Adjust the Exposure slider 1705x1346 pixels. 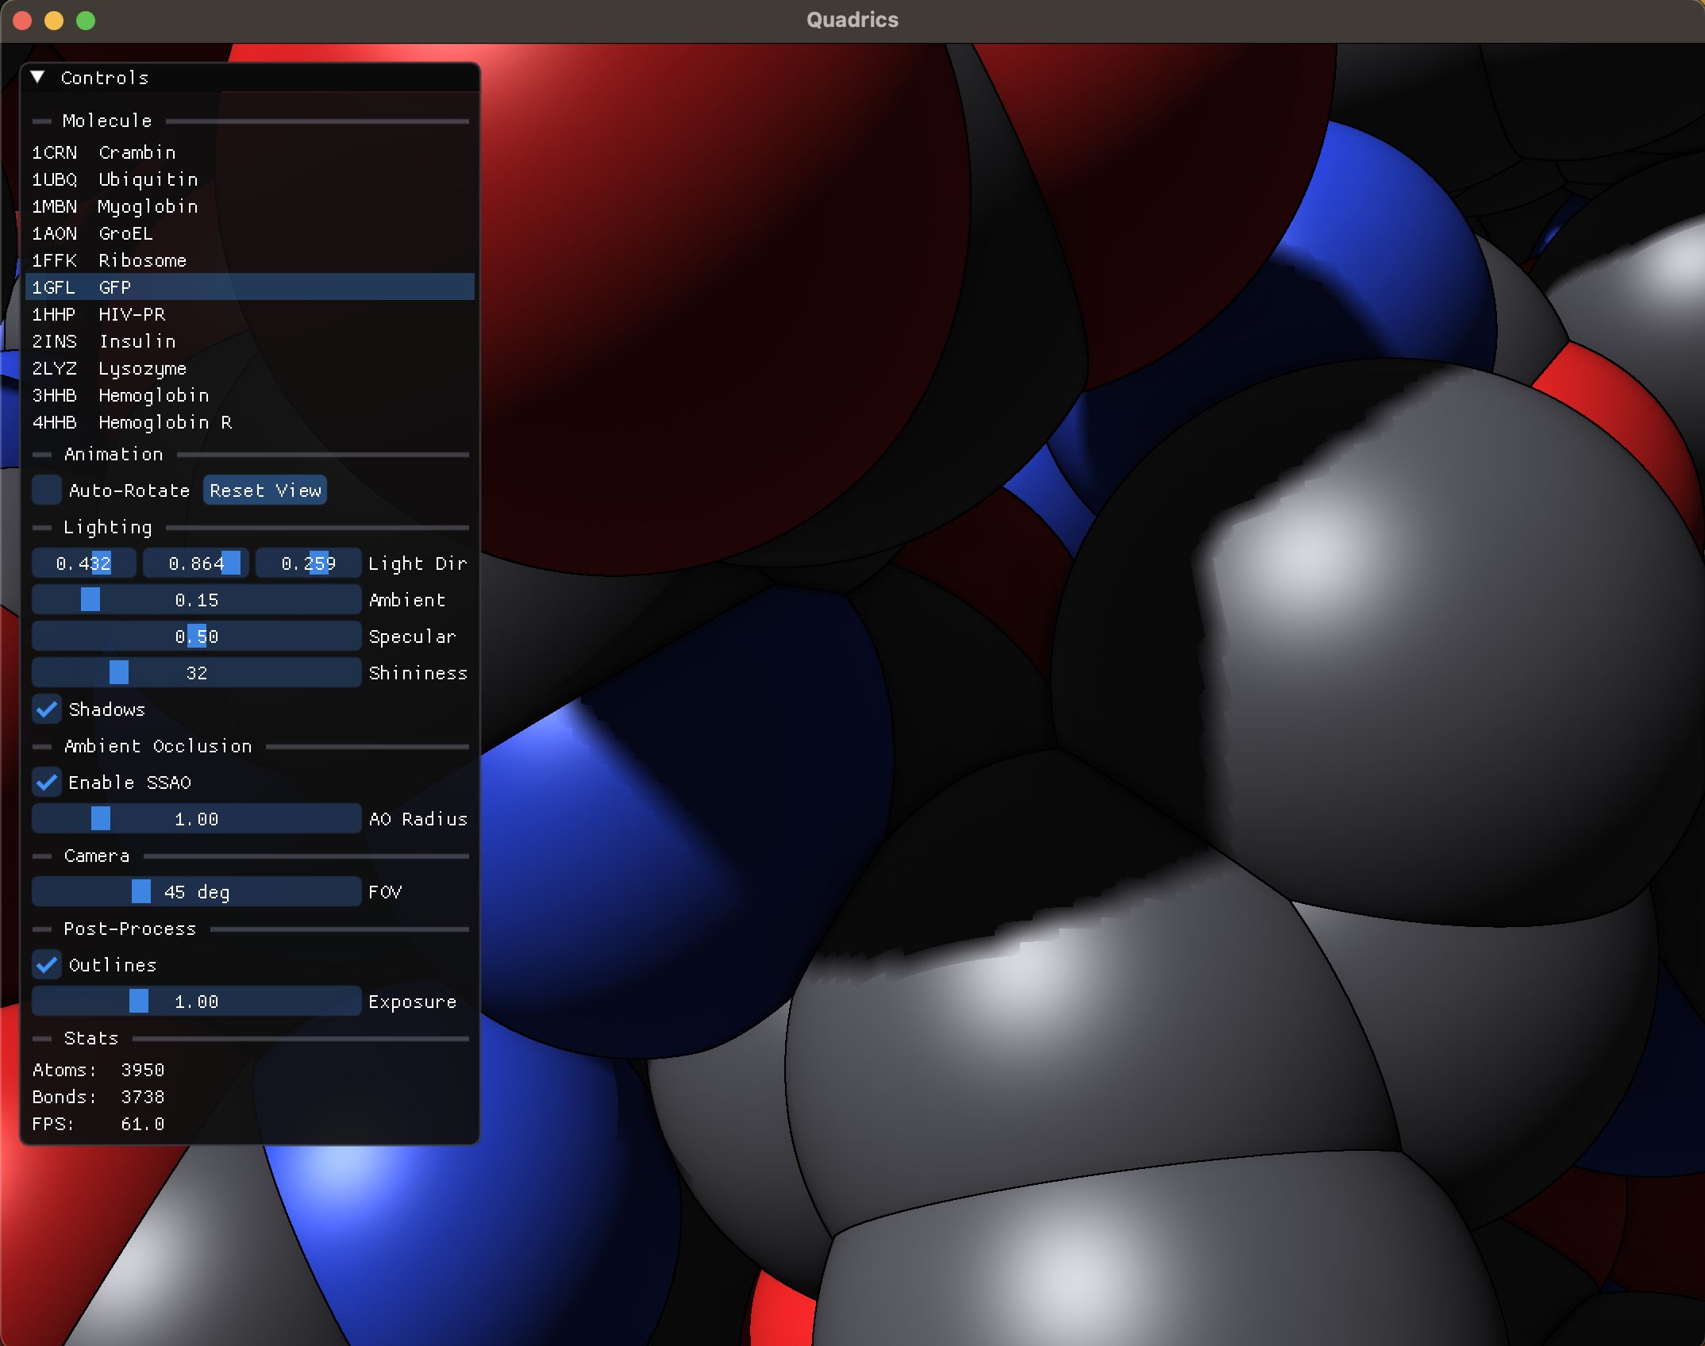(197, 1002)
